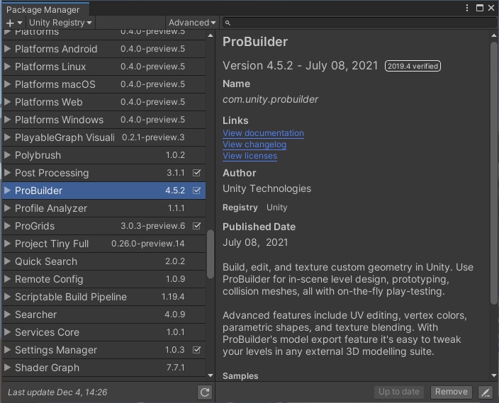Viewport: 499px width, 403px height.
Task: Close the Package Manager window
Action: pos(491,8)
